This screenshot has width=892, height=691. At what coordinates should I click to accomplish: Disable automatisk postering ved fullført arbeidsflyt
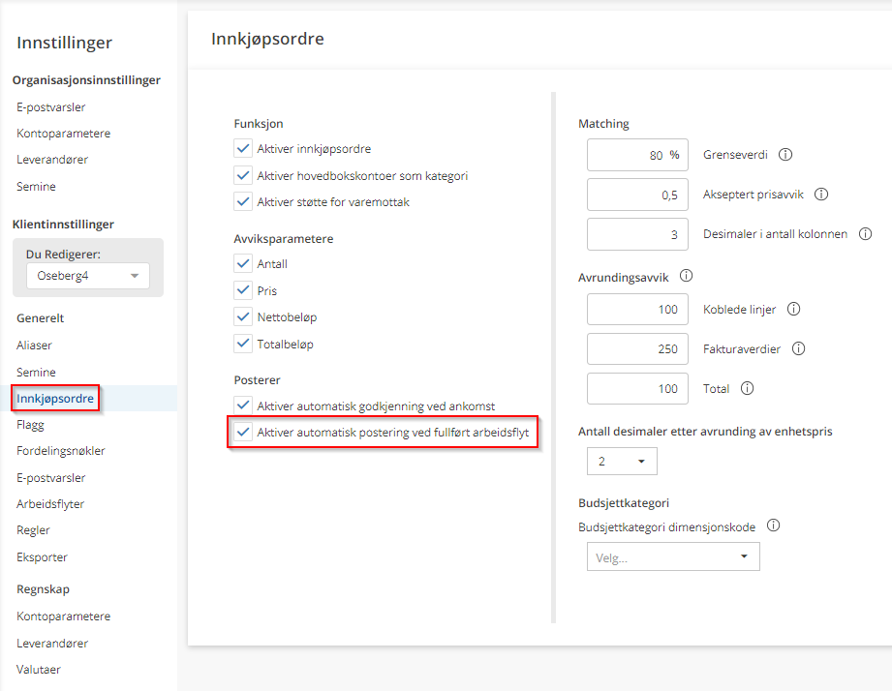(243, 433)
